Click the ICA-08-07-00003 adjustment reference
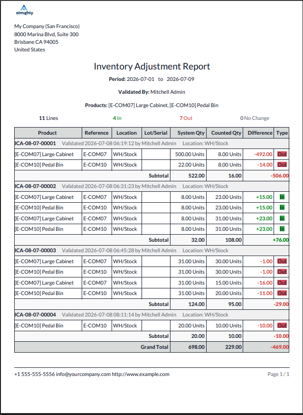This screenshot has height=415, width=303. [x=35, y=250]
